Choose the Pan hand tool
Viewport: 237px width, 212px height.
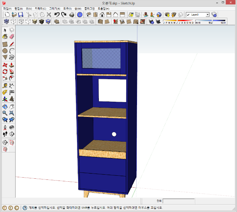[11, 107]
